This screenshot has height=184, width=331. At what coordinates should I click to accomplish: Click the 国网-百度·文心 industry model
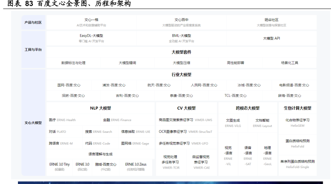[69, 85]
